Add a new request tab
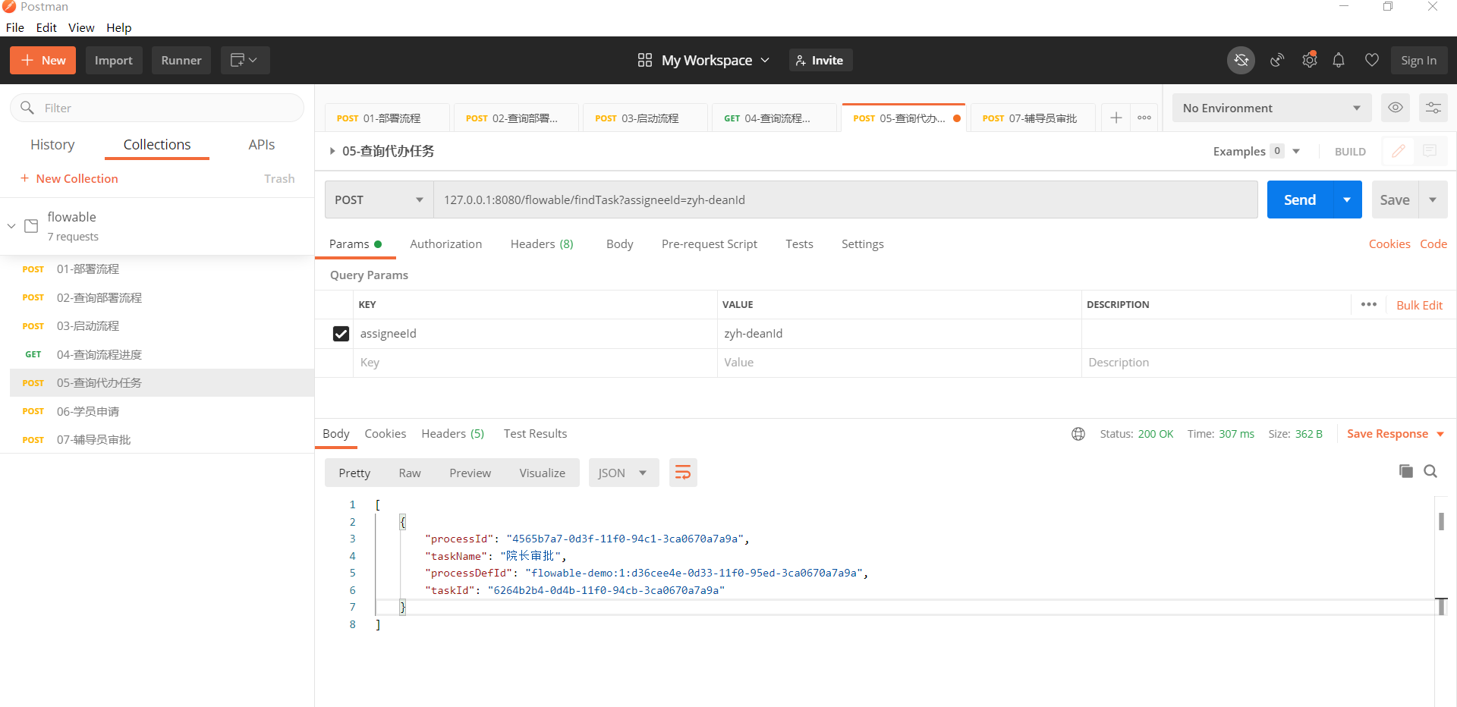The height and width of the screenshot is (707, 1457). tap(1116, 118)
